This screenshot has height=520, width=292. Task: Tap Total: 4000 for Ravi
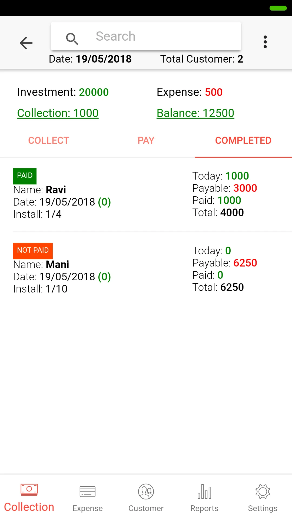point(218,213)
